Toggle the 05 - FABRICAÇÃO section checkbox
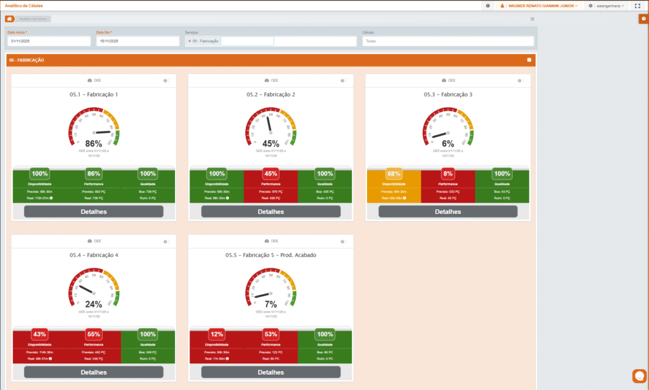Image resolution: width=649 pixels, height=390 pixels. [x=529, y=60]
